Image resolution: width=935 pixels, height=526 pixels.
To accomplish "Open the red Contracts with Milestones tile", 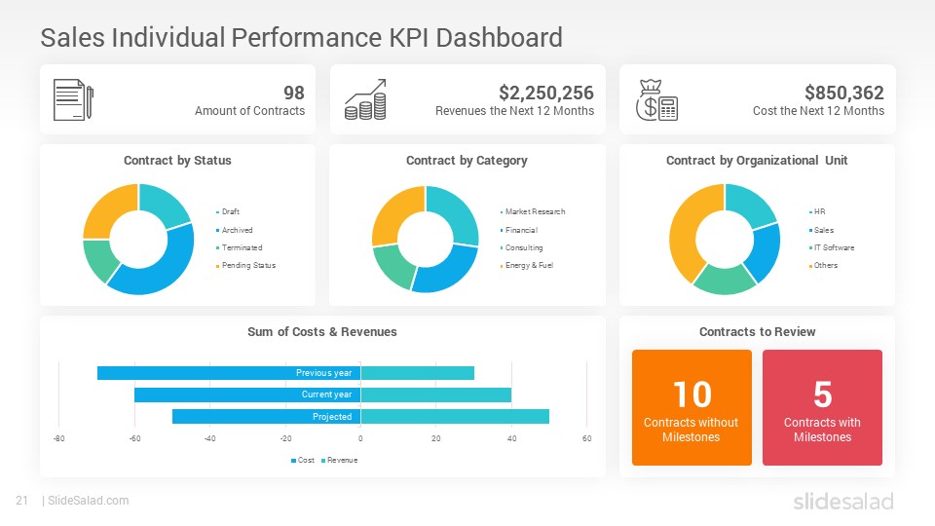I will 822,407.
